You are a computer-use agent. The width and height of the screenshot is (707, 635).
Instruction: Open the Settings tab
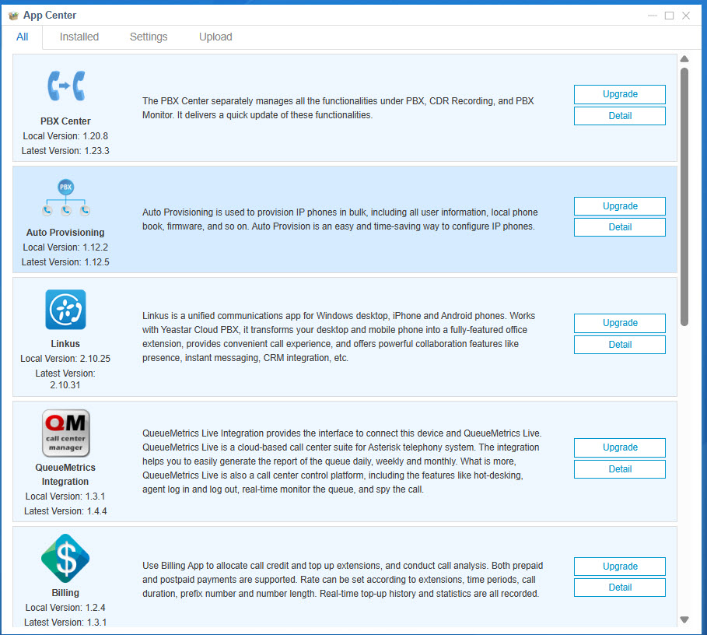click(x=148, y=37)
